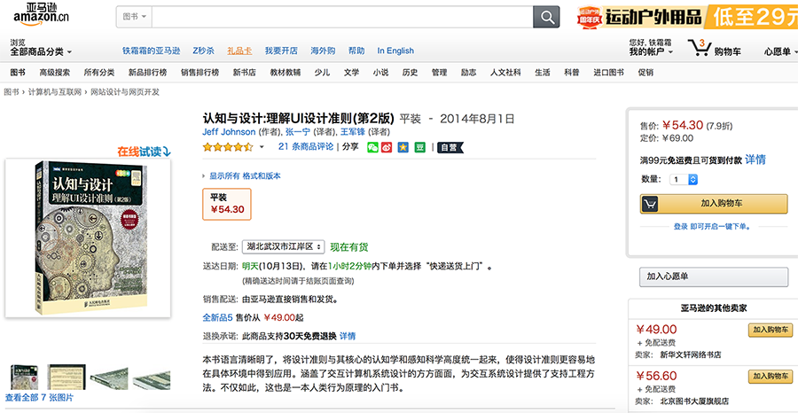Click the search magnifier button
798x413 pixels.
[x=546, y=18]
